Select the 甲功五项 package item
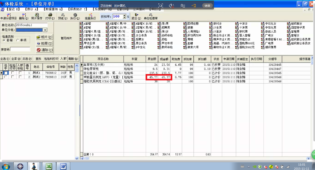 click(89, 43)
